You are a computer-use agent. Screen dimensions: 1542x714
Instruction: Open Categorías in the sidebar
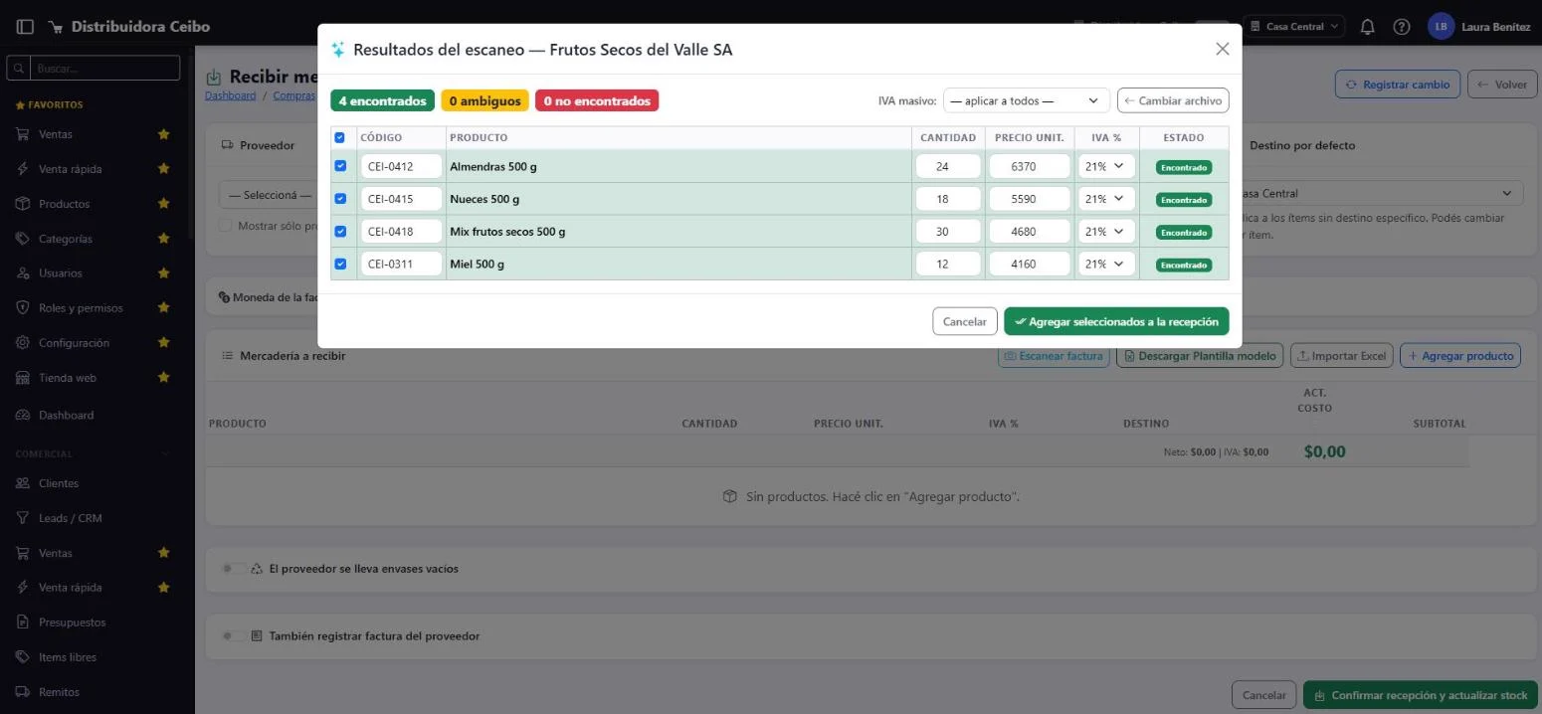(66, 239)
